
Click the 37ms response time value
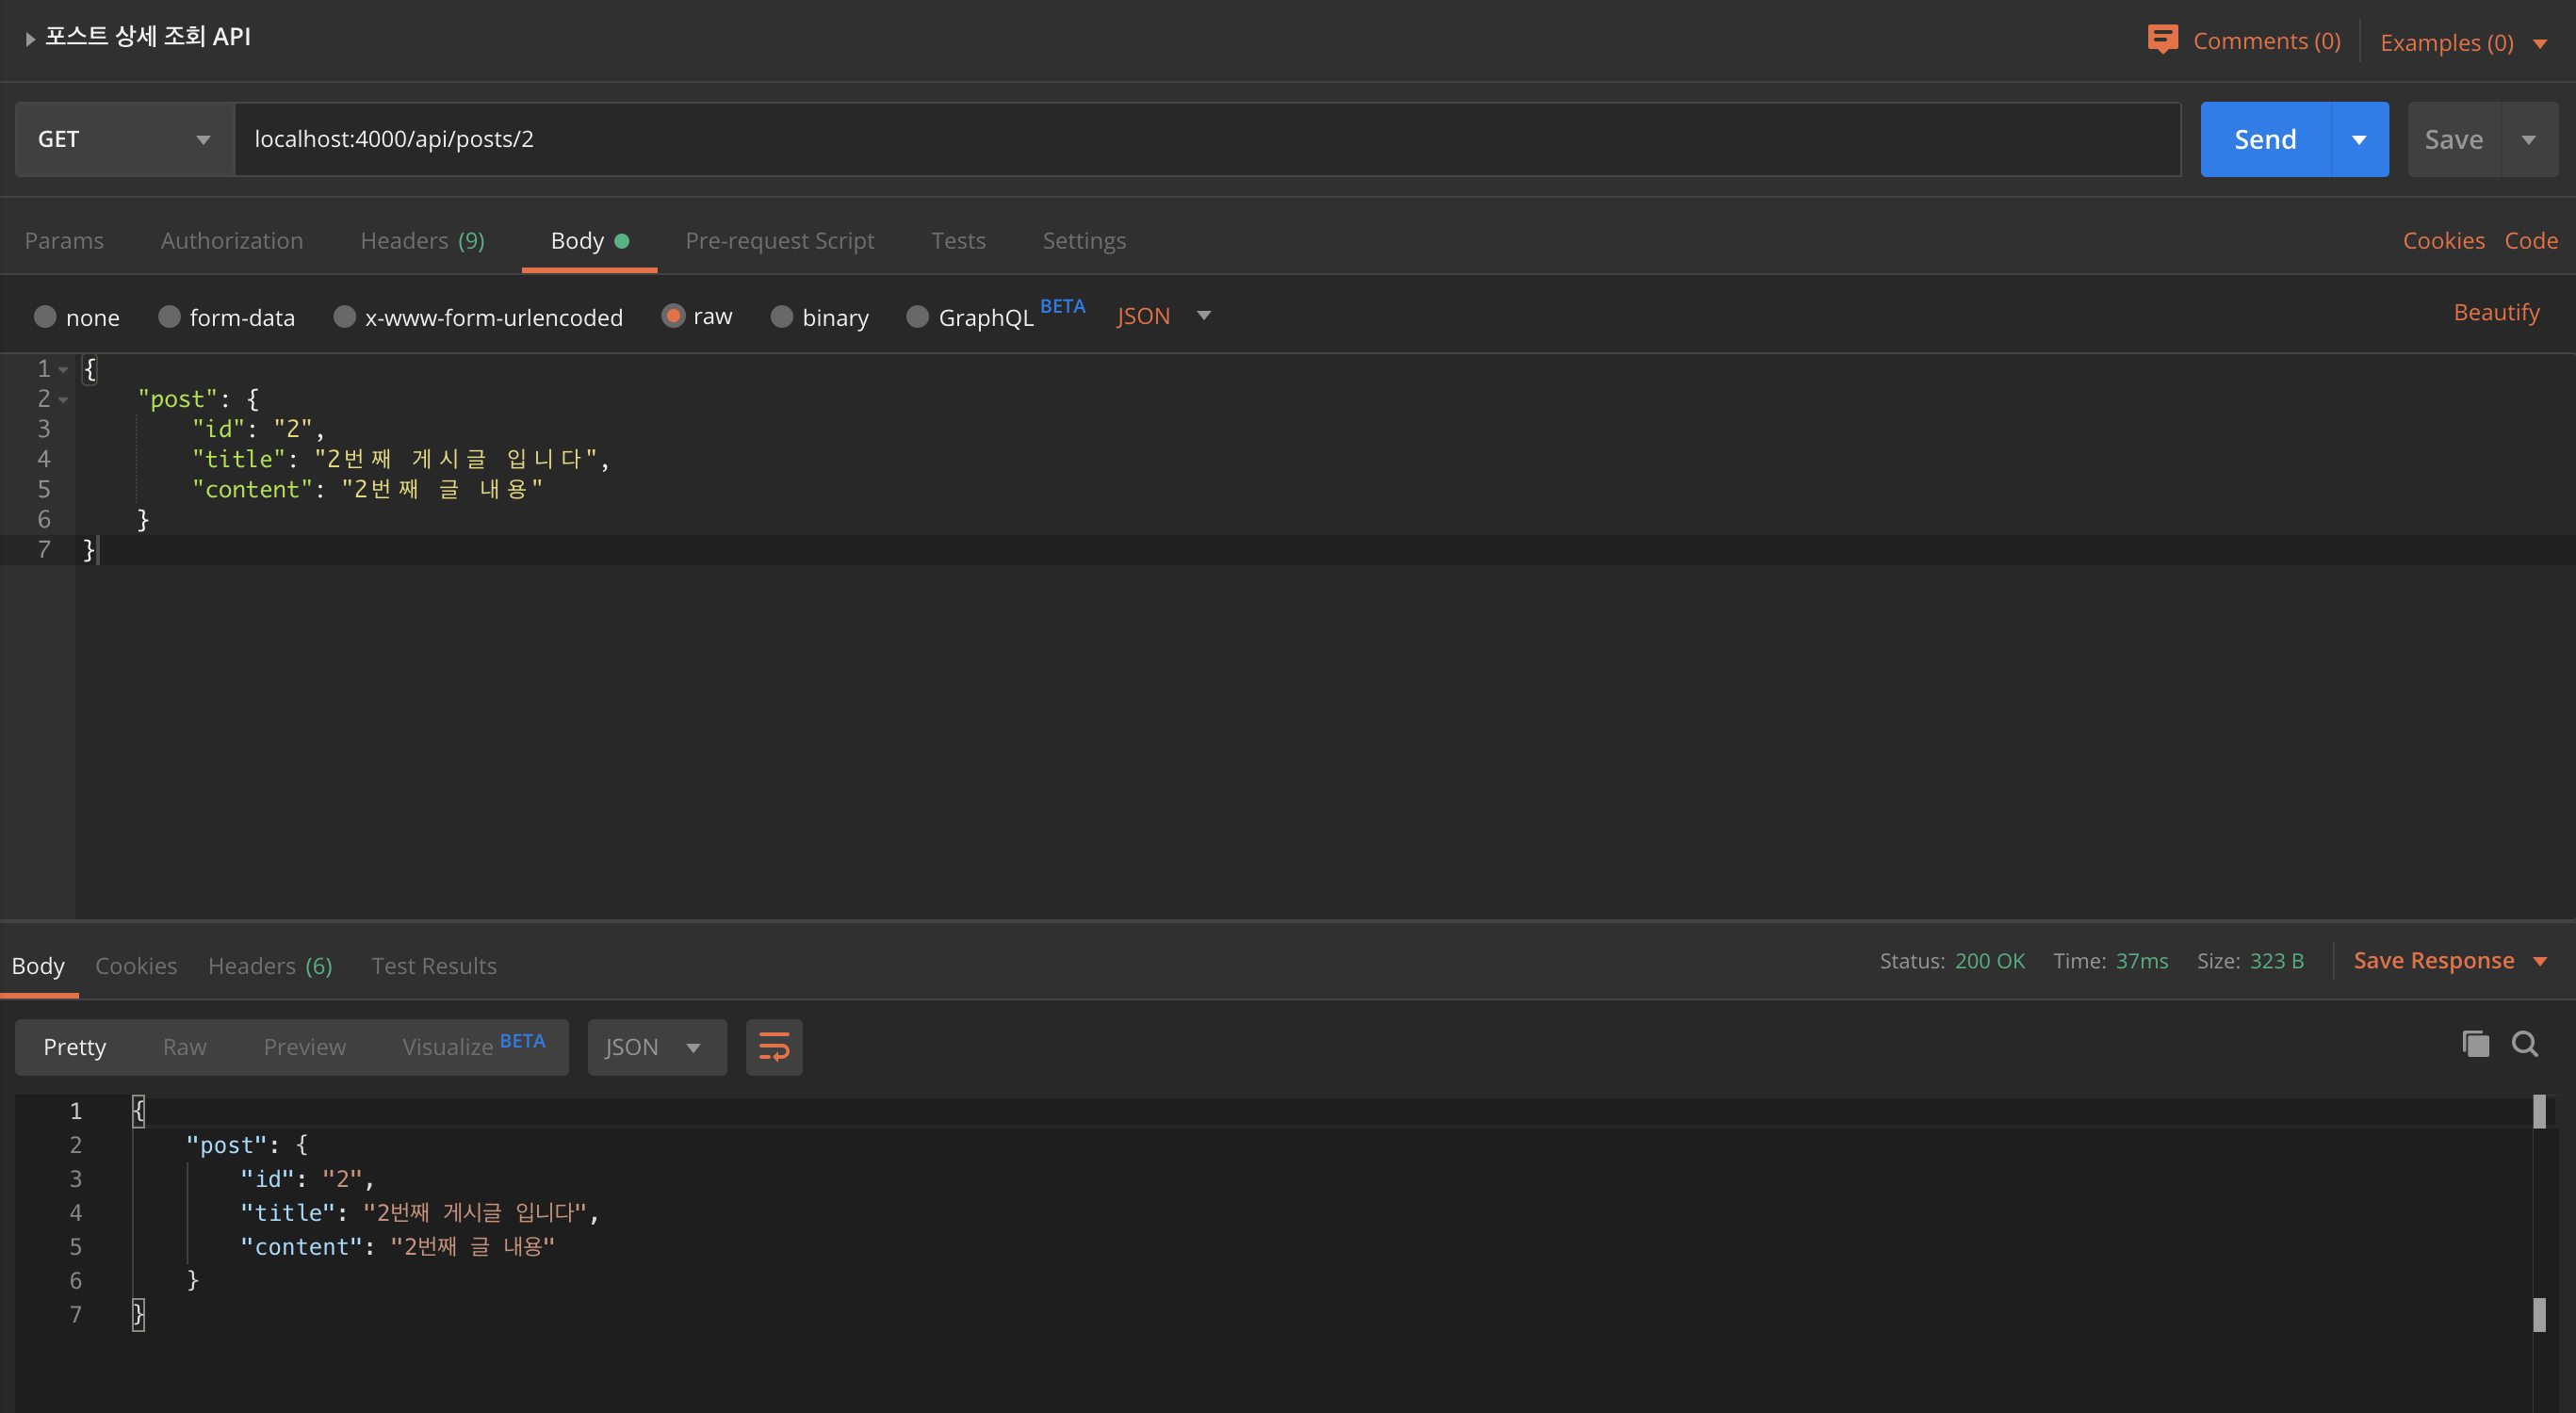click(x=2141, y=961)
